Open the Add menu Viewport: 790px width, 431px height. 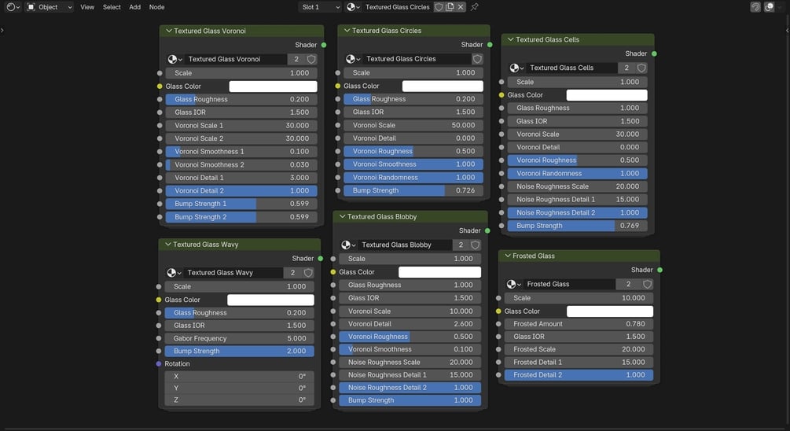[x=134, y=7]
